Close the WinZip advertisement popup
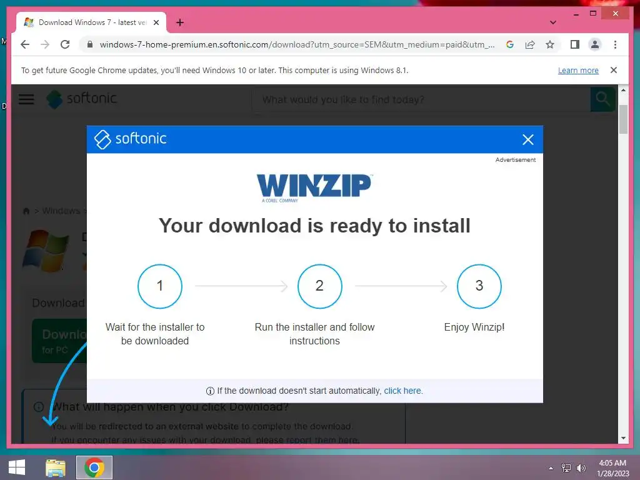This screenshot has width=640, height=480. 527,139
